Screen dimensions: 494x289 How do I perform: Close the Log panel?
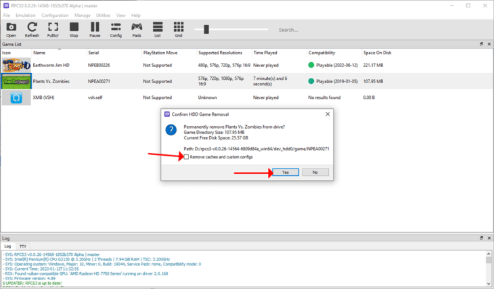(489, 238)
